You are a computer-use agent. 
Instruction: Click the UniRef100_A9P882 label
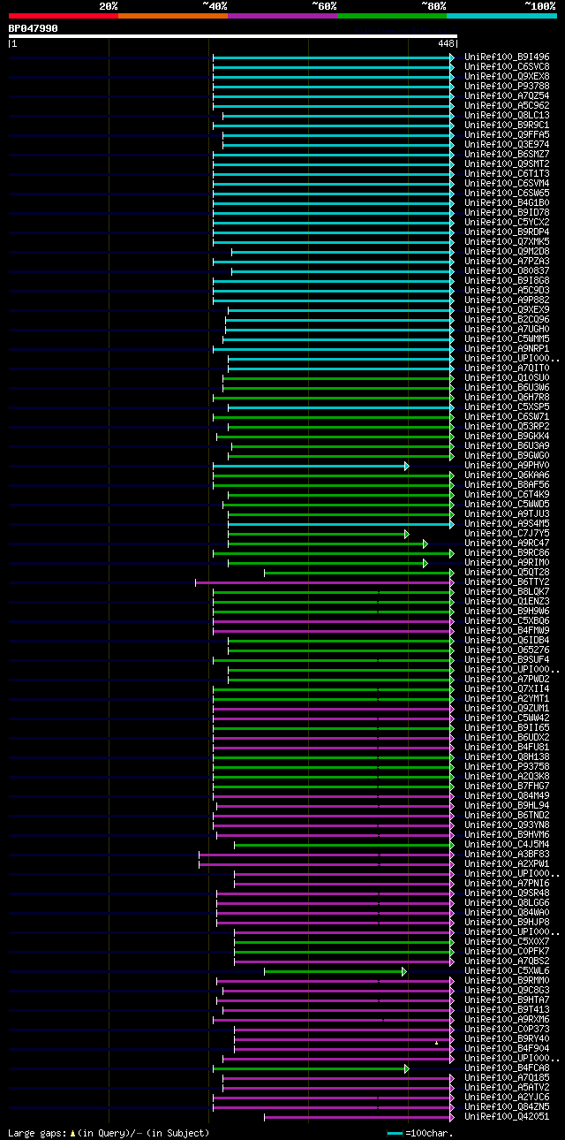click(507, 300)
